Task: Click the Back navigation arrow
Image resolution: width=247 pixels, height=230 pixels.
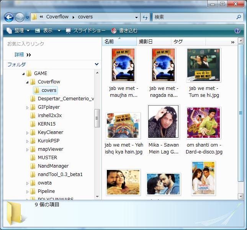Action: (9, 17)
